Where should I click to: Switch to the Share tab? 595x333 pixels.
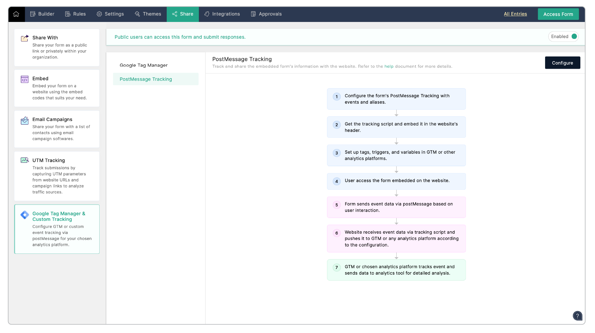[x=183, y=14]
